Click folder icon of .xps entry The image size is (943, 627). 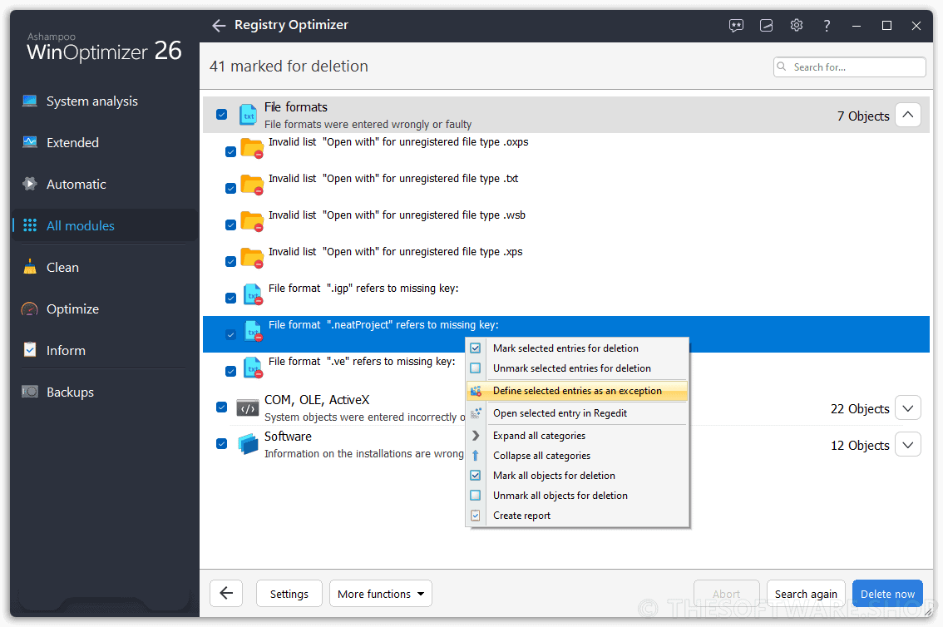point(252,258)
